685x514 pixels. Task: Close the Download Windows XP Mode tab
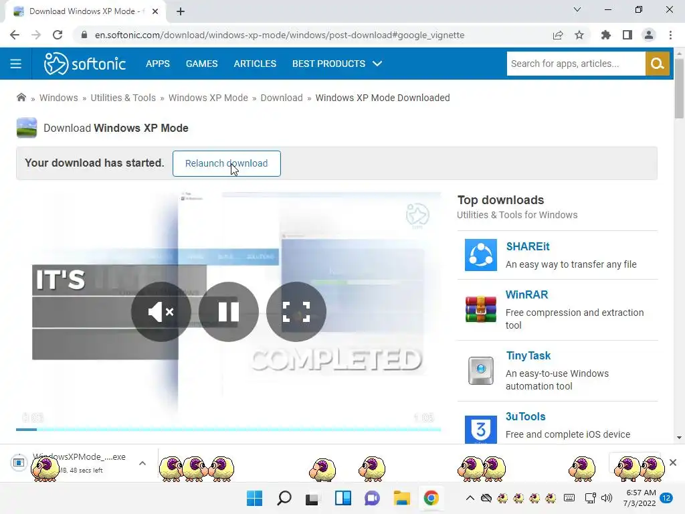155,11
